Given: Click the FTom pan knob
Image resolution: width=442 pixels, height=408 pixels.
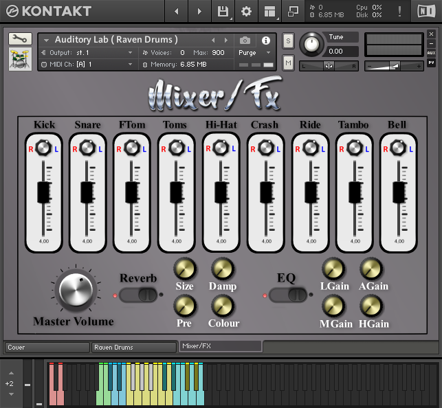Looking at the screenshot, I should (x=132, y=148).
